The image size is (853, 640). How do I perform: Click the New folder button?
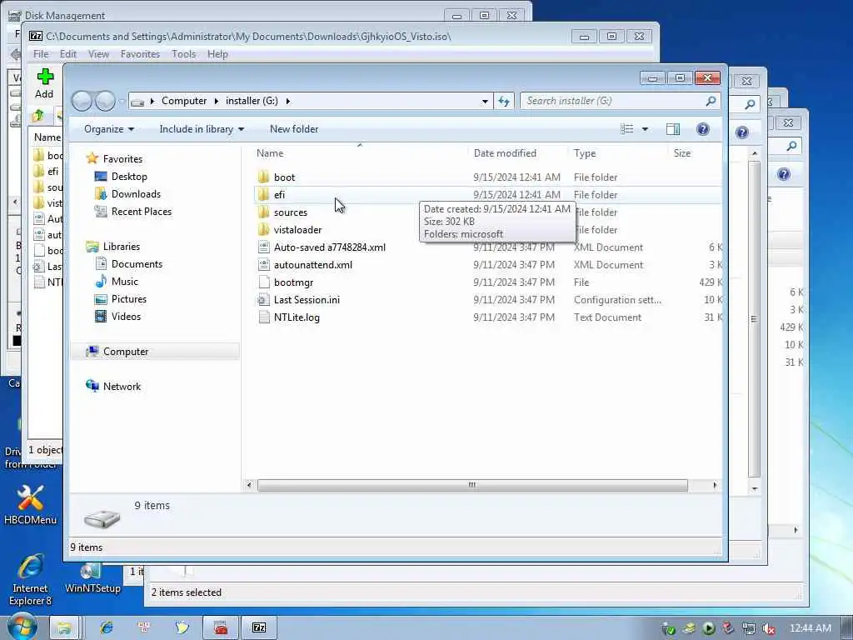294,129
